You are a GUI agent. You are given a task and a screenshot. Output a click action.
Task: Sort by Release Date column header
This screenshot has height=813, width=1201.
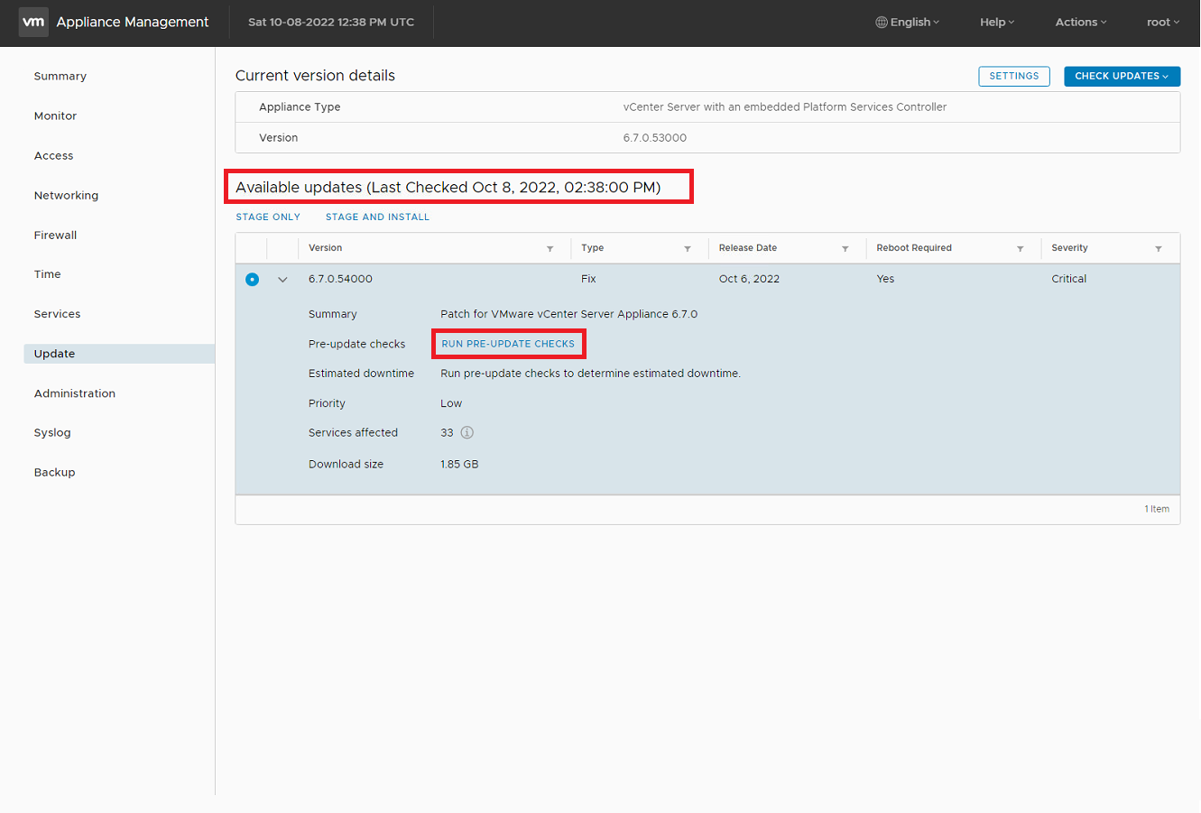(x=748, y=248)
